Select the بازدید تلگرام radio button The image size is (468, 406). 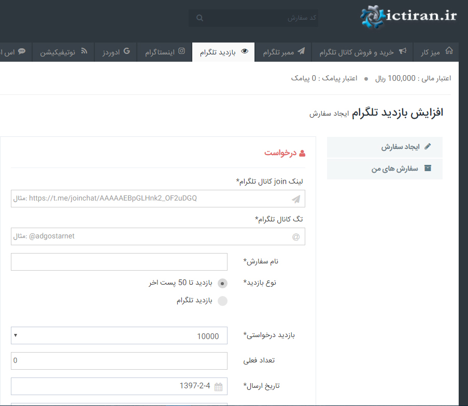point(222,301)
